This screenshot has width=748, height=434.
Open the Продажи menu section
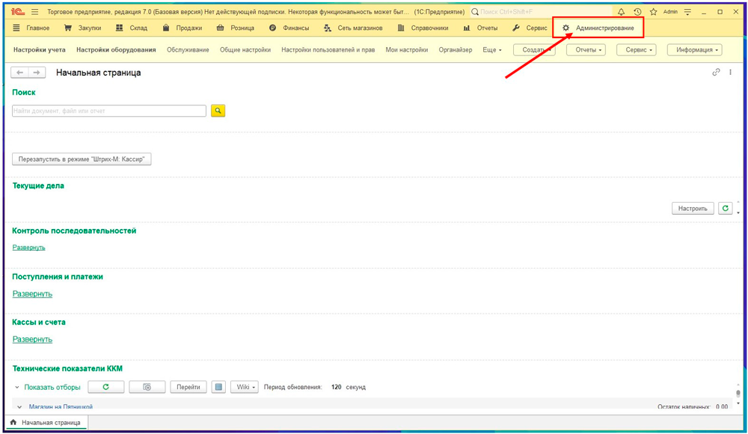pyautogui.click(x=183, y=28)
